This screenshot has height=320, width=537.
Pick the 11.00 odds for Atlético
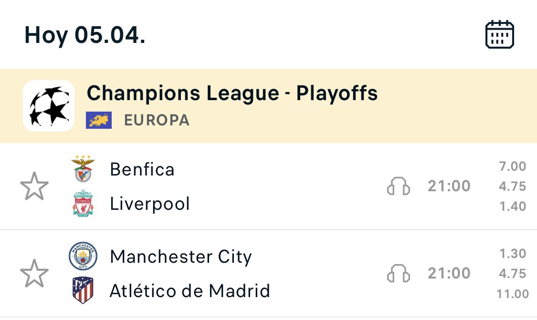tap(512, 294)
